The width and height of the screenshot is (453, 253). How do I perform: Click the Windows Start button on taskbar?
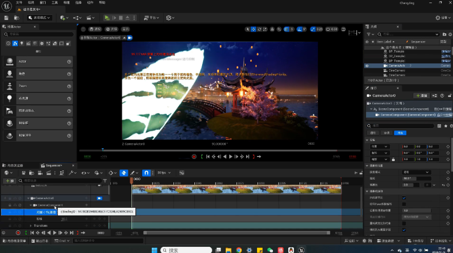pos(154,250)
